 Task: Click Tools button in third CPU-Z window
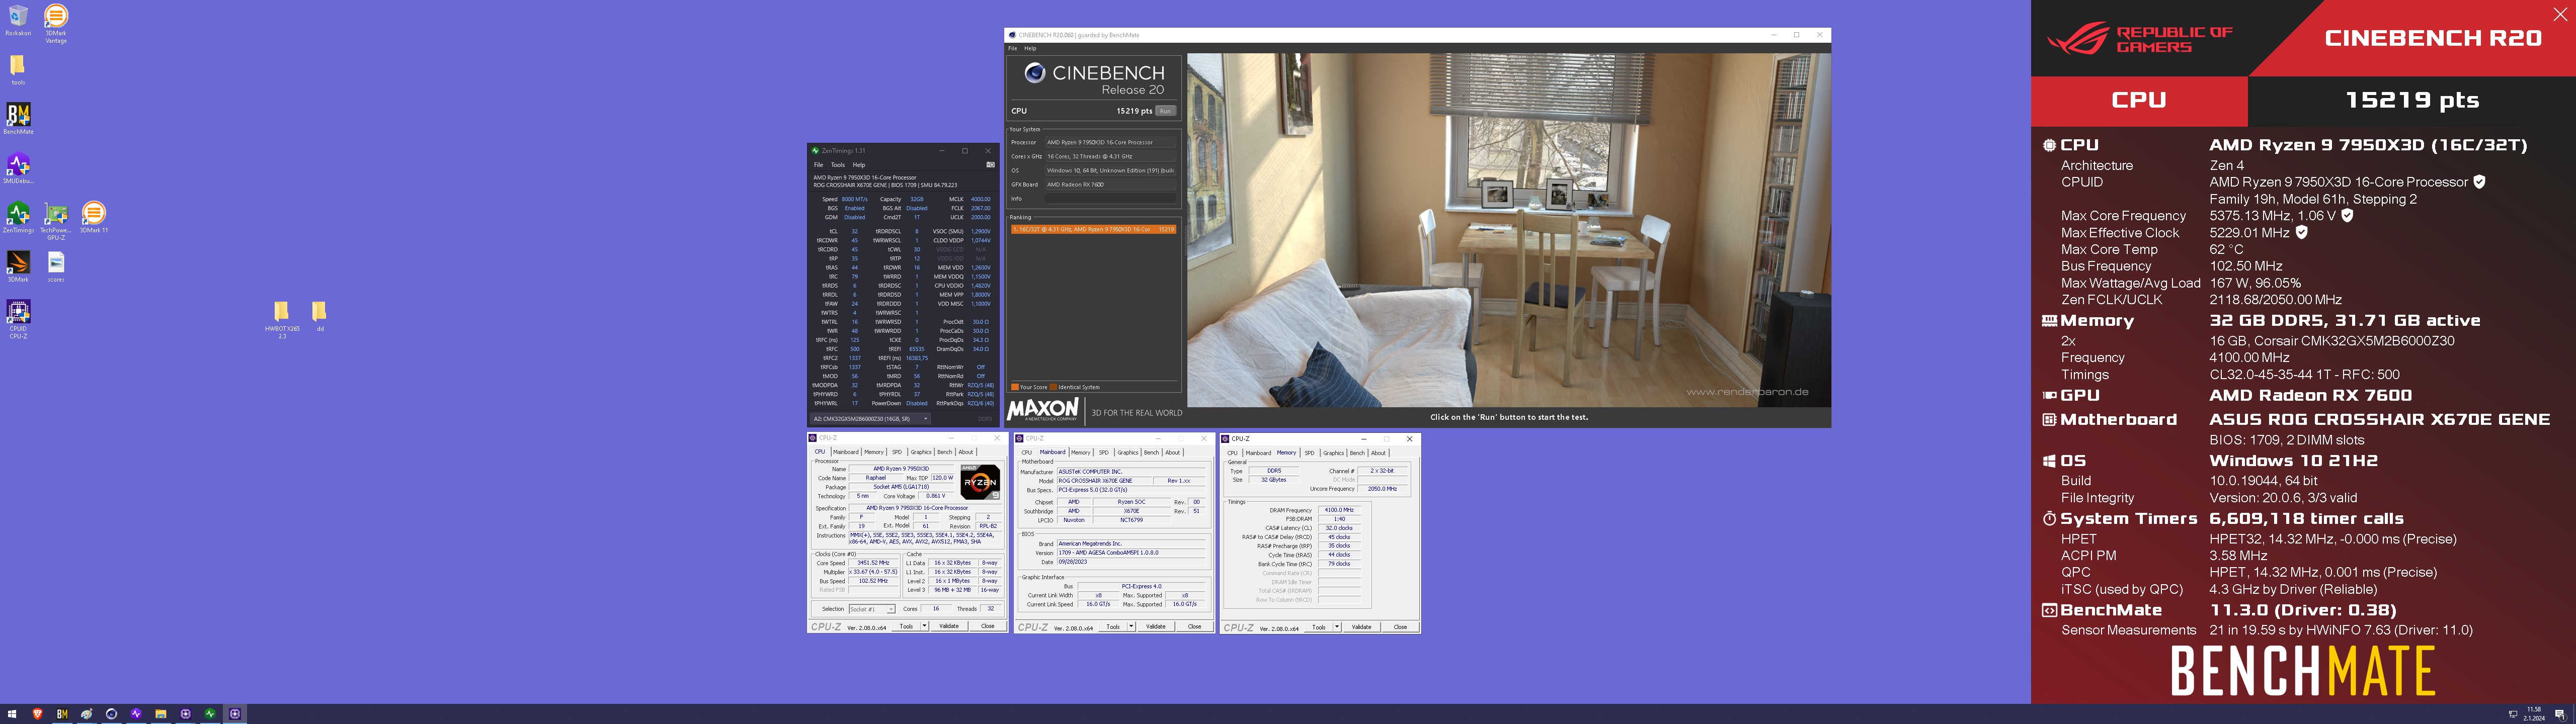tap(1319, 627)
